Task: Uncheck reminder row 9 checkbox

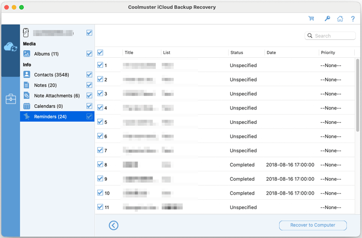Action: [x=100, y=179]
